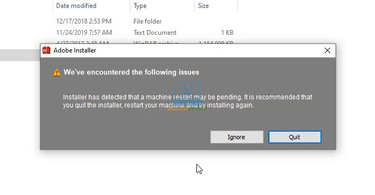The height and width of the screenshot is (195, 375).
Task: Sort files by Date modified column
Action: pos(76,6)
